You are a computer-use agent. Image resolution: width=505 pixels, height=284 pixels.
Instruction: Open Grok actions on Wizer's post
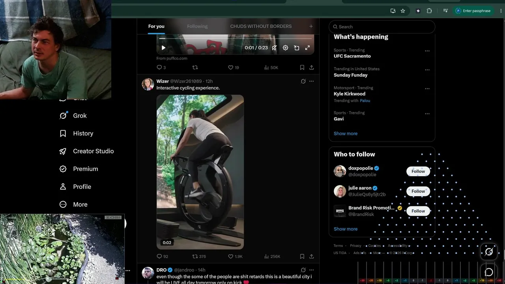303,81
